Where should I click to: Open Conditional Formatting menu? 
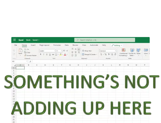[x=123, y=52]
